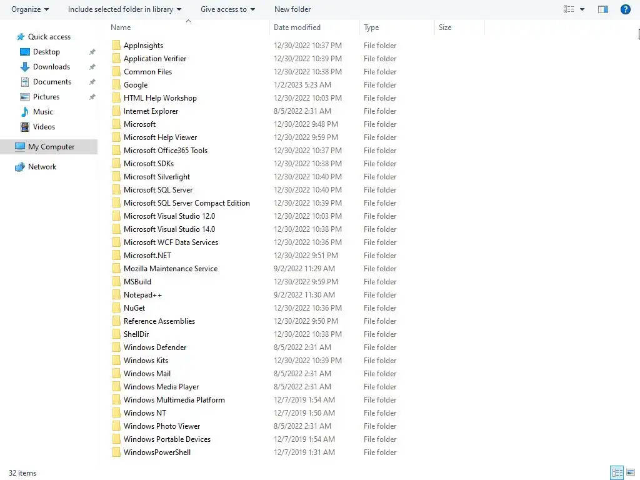The width and height of the screenshot is (640, 480).
Task: Select the Microsoft Silverlight folder name
Action: tap(157, 177)
